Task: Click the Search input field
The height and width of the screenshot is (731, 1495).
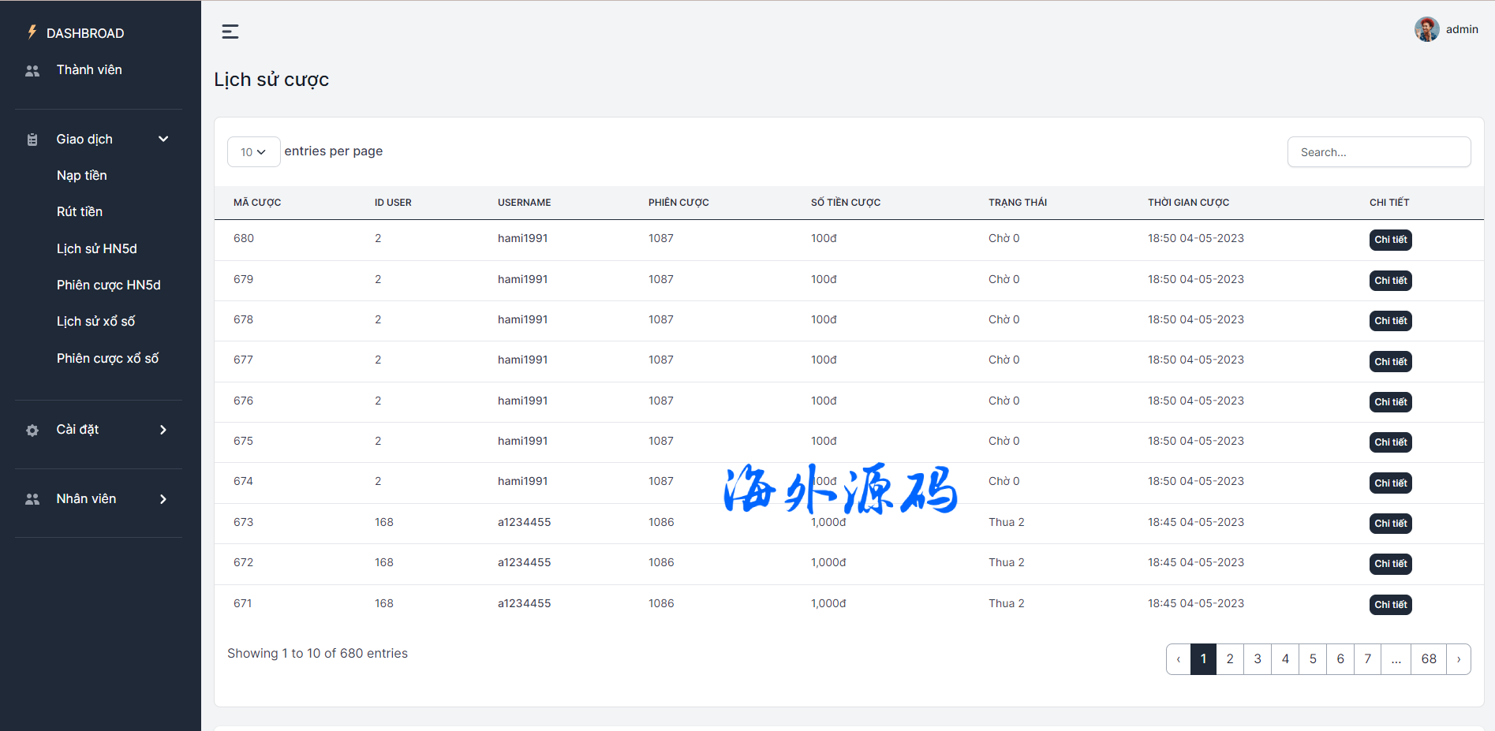Action: (1378, 152)
